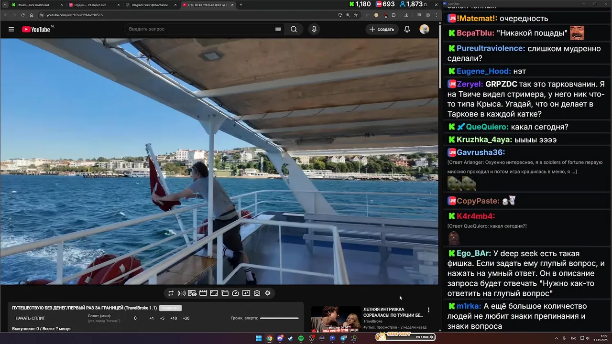Click the broadcast signal icon below video
Viewport: 612px width, 344px height.
(182, 293)
